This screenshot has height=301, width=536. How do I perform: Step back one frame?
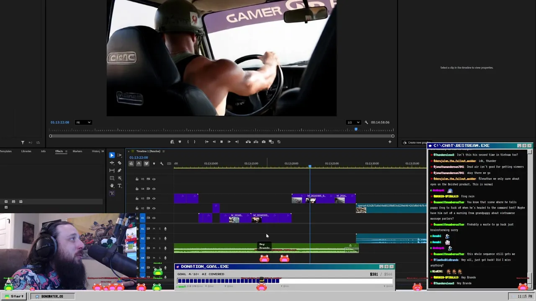tap(214, 142)
